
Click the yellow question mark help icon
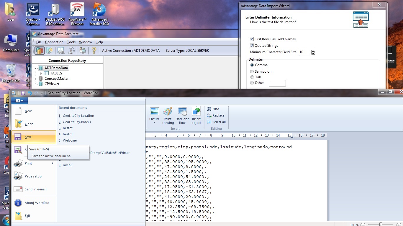(x=94, y=51)
